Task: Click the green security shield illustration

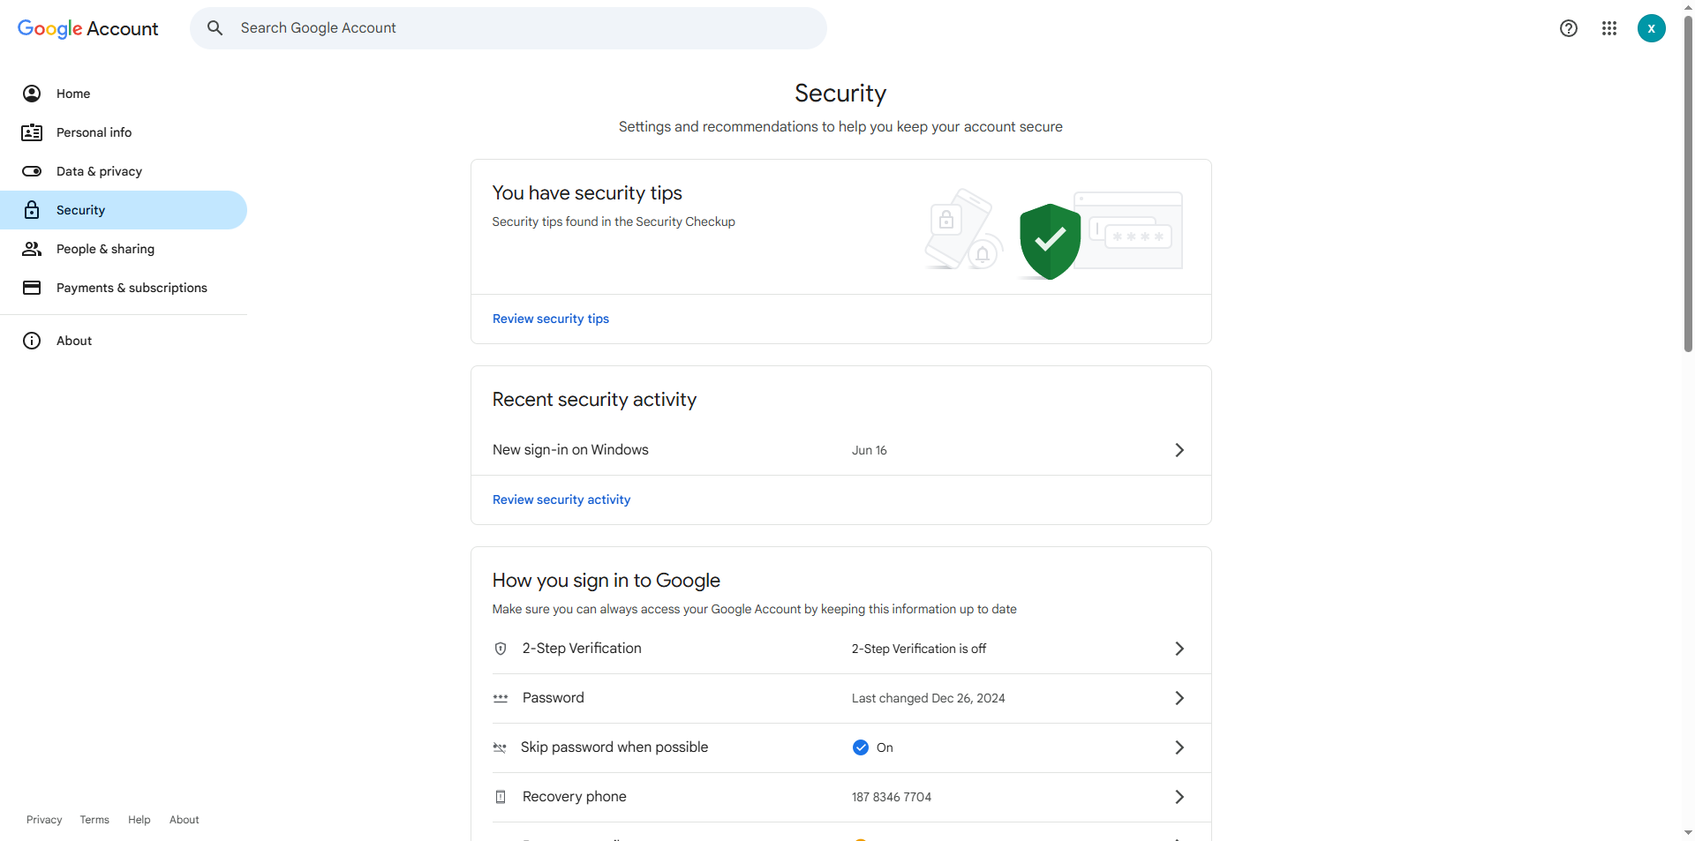Action: click(x=1050, y=241)
